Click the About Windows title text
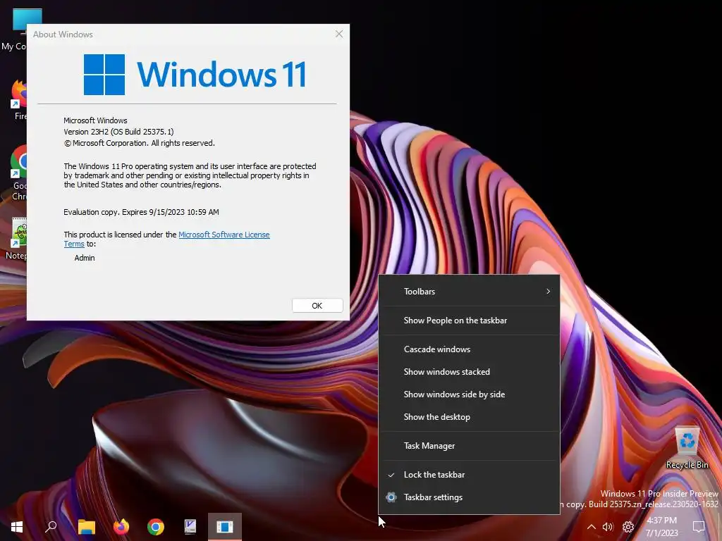The height and width of the screenshot is (541, 722). tap(63, 35)
